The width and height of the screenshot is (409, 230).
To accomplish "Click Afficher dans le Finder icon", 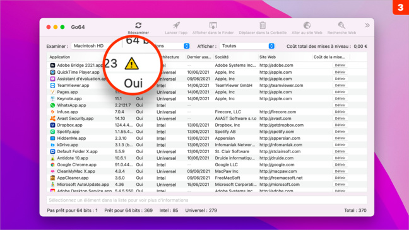I will (x=213, y=25).
